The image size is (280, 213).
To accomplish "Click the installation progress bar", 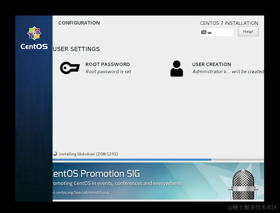I will click(158, 160).
